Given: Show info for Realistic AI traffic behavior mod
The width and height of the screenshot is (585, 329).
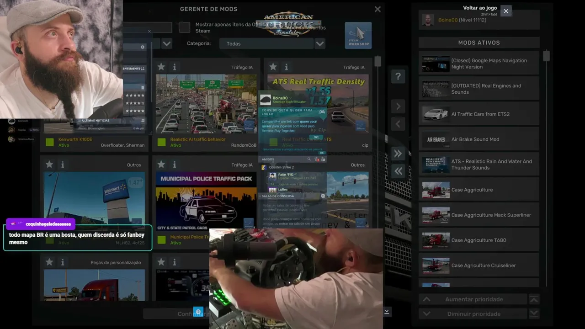Looking at the screenshot, I should (174, 67).
